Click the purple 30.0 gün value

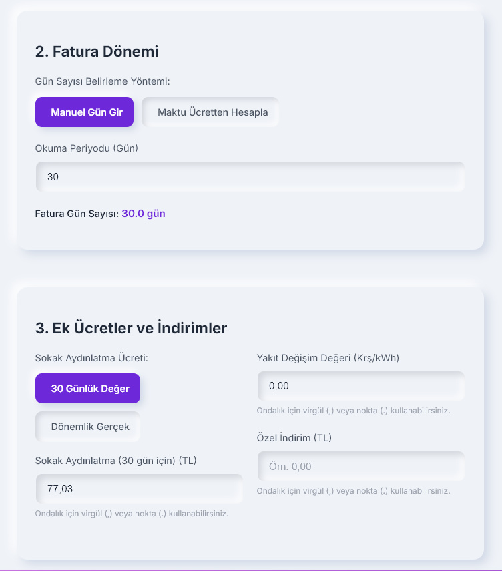144,214
